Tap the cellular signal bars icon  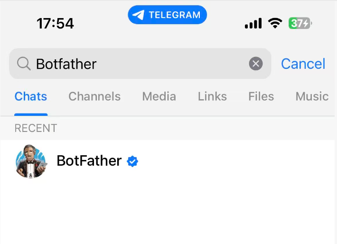click(253, 23)
